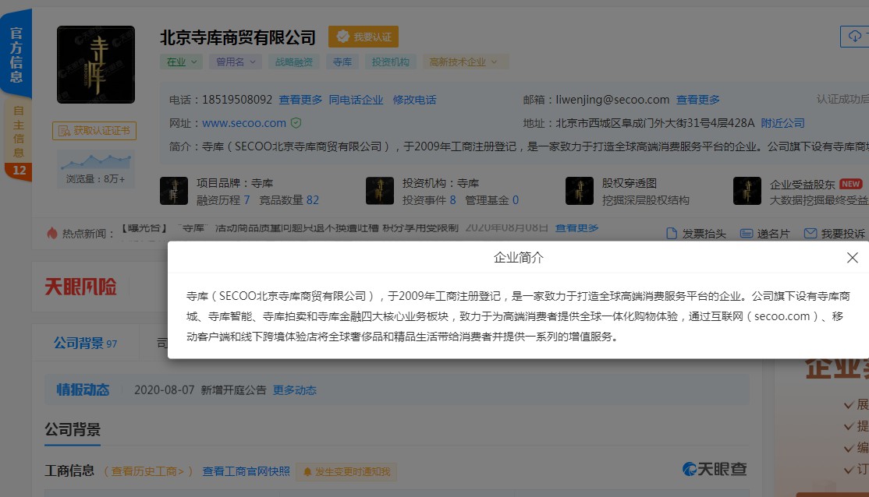Click the 我要投诉 envelope icon
The height and width of the screenshot is (497, 869).
click(x=810, y=234)
